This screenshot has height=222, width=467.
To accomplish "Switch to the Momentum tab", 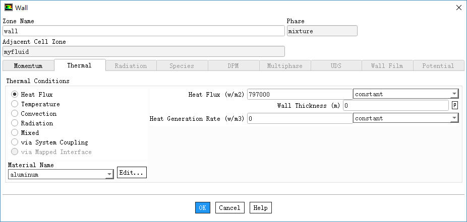I will pyautogui.click(x=28, y=66).
